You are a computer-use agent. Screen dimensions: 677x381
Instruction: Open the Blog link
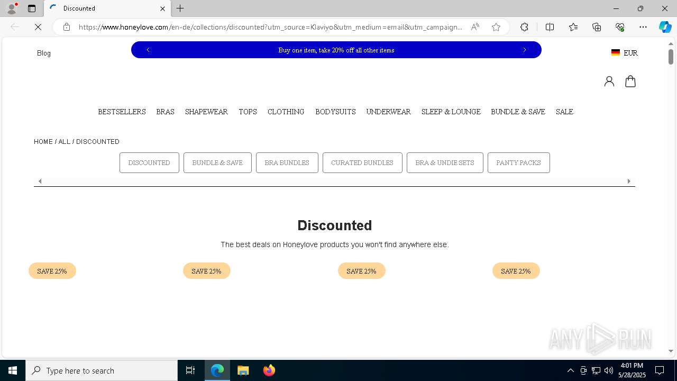tap(44, 53)
